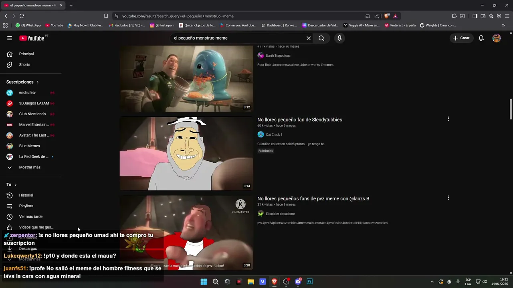Reload the page
Screen dimensions: 513x288
pyautogui.click(x=22, y=16)
